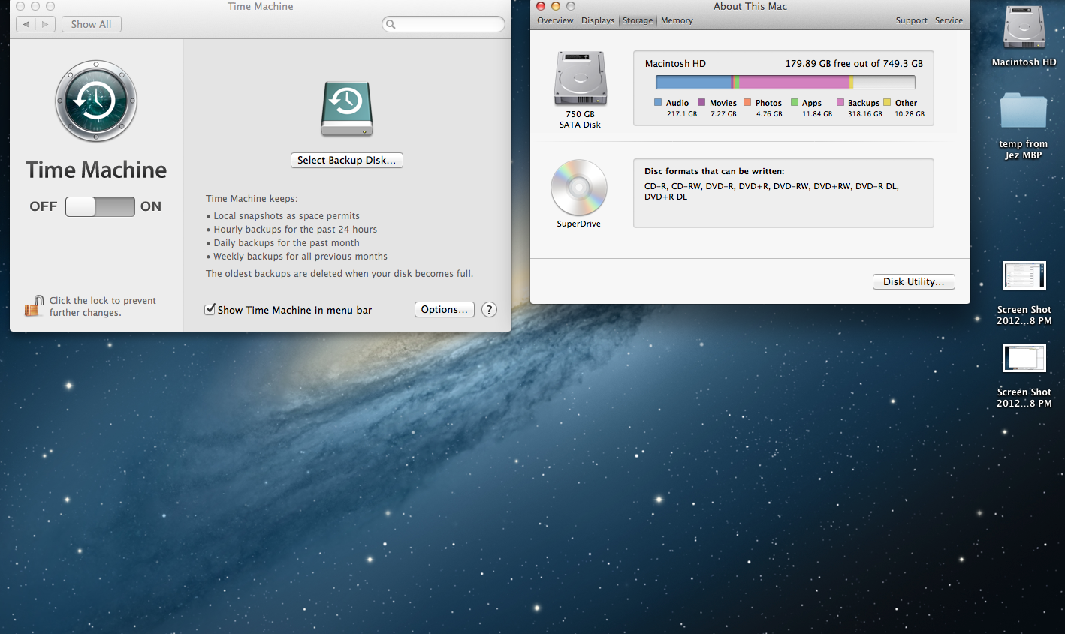Image resolution: width=1065 pixels, height=634 pixels.
Task: Select the Storage tab
Action: pyautogui.click(x=638, y=20)
